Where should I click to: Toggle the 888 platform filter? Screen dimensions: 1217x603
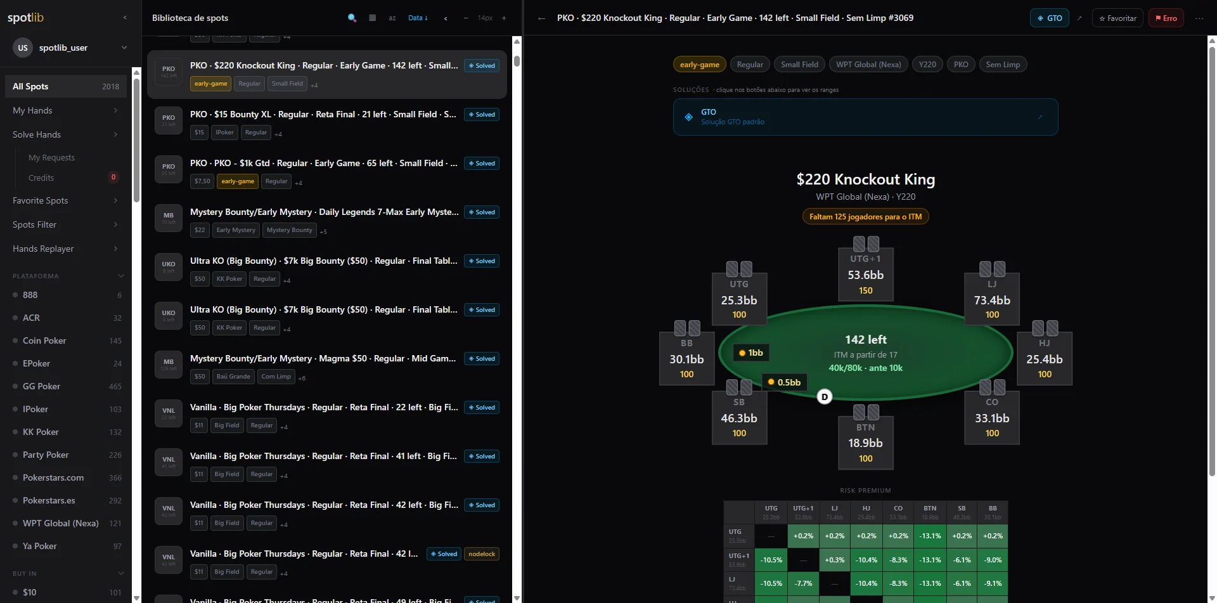pyautogui.click(x=66, y=295)
